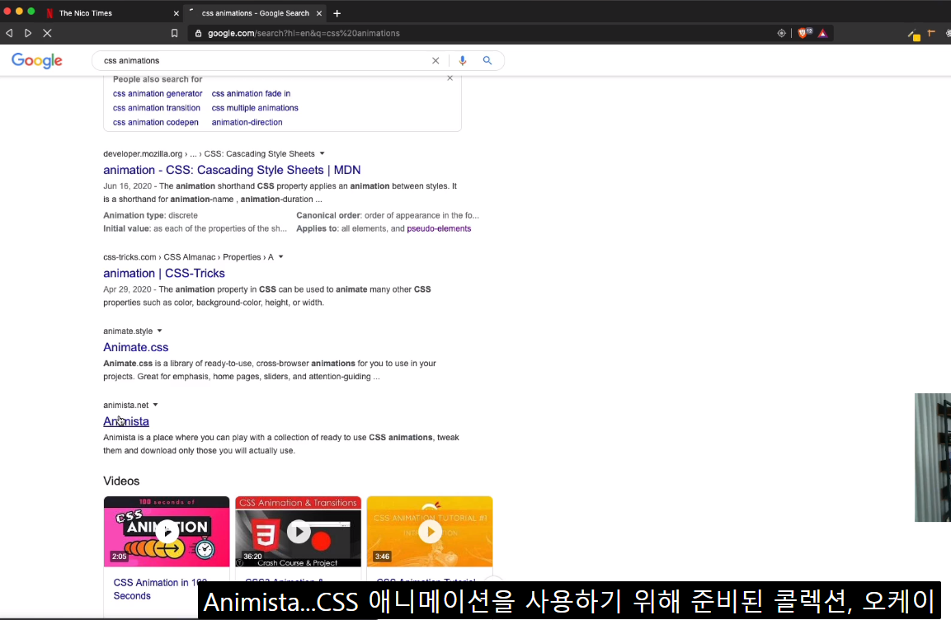This screenshot has height=620, width=951.
Task: Click the Google logo
Action: pyautogui.click(x=37, y=61)
